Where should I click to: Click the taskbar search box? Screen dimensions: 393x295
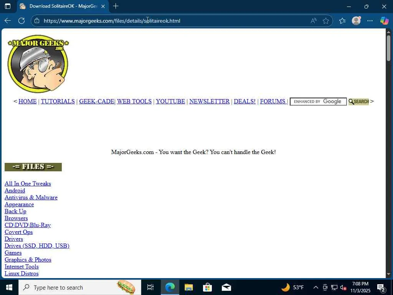point(80,287)
